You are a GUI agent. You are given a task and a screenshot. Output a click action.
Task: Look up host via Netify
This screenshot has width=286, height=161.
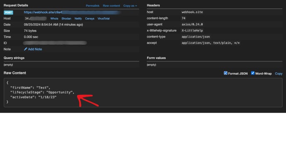tap(78, 18)
